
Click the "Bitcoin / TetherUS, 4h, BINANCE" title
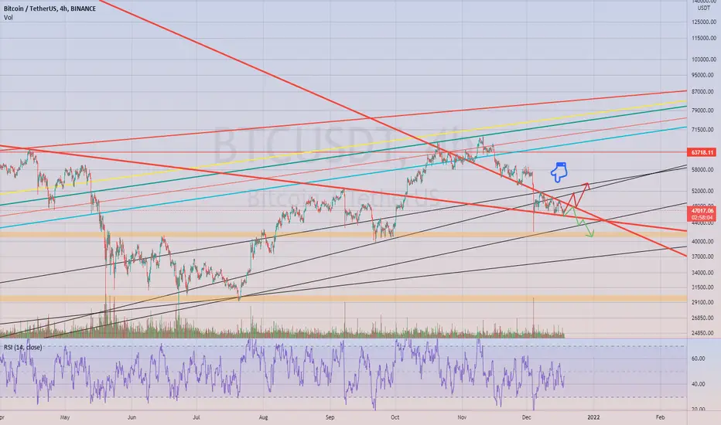pyautogui.click(x=50, y=8)
